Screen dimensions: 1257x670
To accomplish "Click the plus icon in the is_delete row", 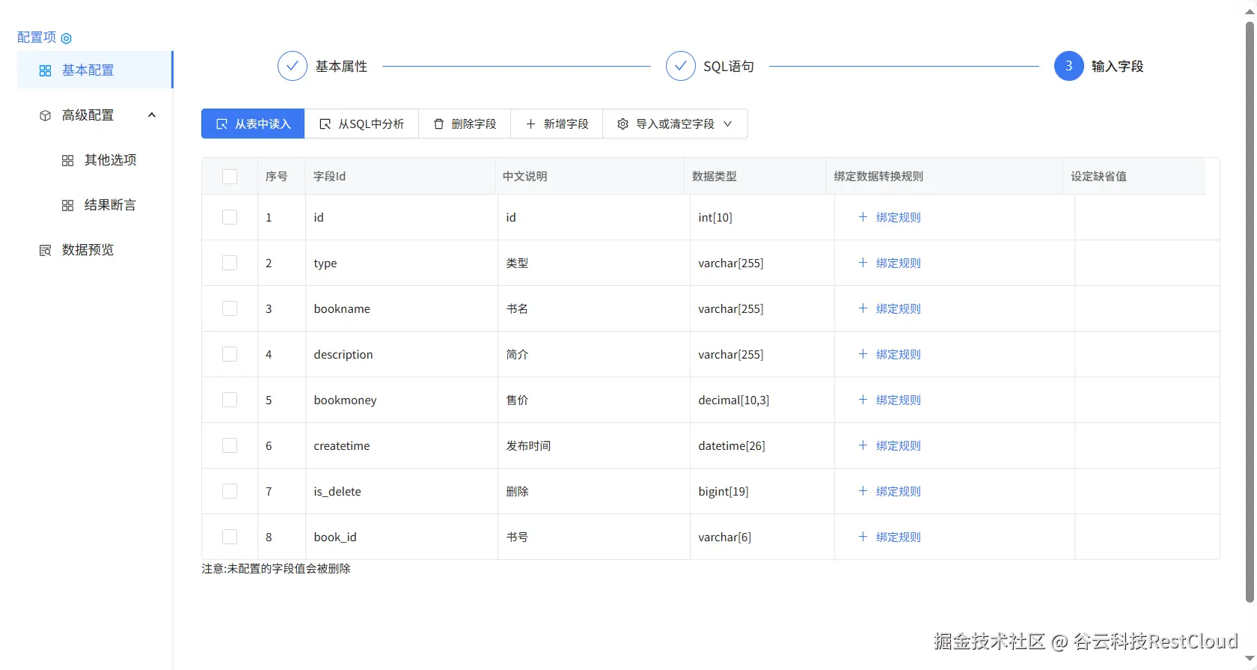I will [x=863, y=491].
